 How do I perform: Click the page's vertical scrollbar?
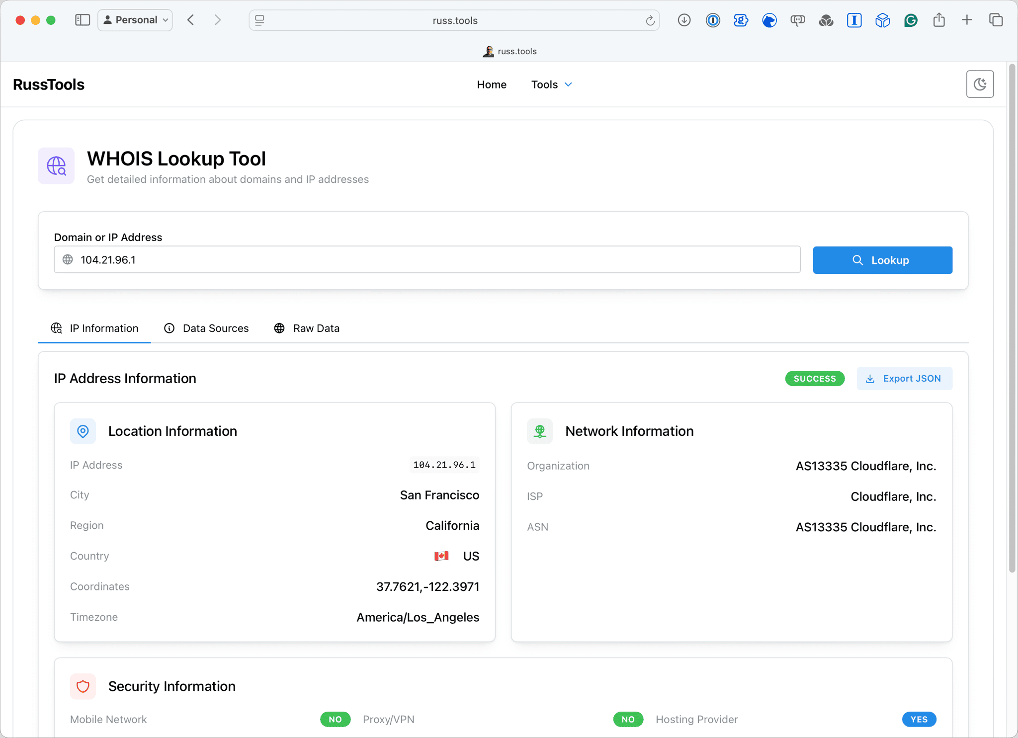click(1012, 318)
